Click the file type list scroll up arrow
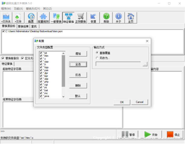This screenshot has width=185, height=144. pos(63,53)
